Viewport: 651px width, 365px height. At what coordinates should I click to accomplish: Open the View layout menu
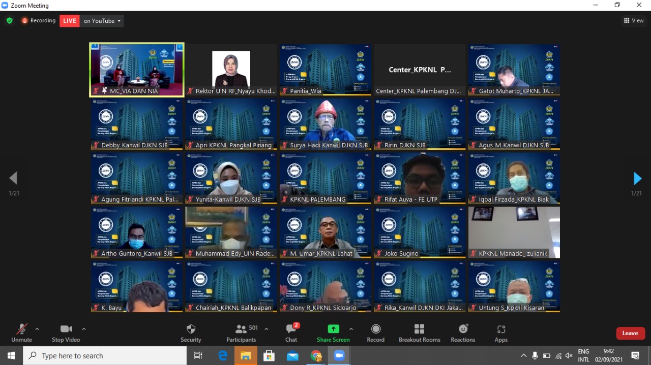point(634,21)
